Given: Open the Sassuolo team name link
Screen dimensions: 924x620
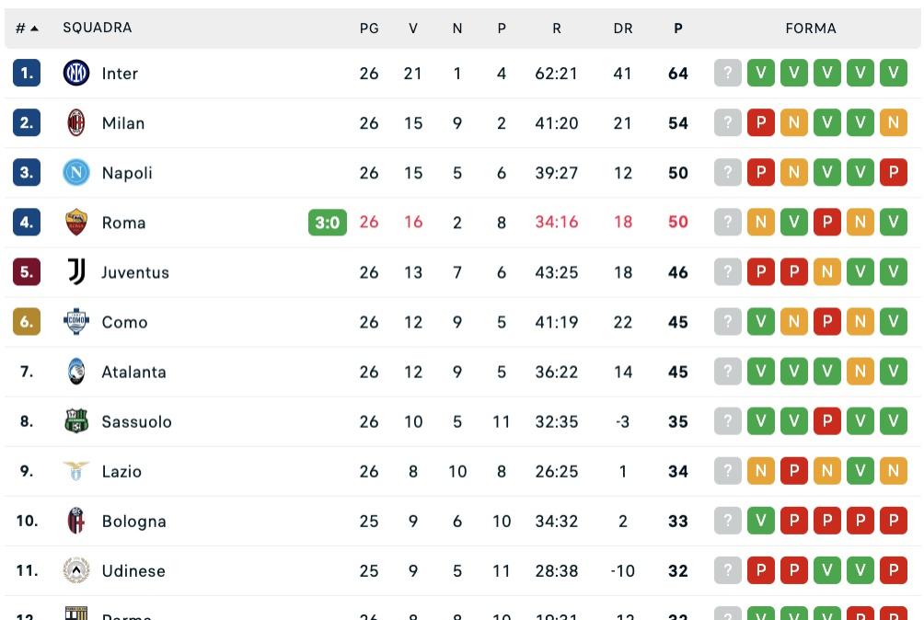Looking at the screenshot, I should pos(137,420).
